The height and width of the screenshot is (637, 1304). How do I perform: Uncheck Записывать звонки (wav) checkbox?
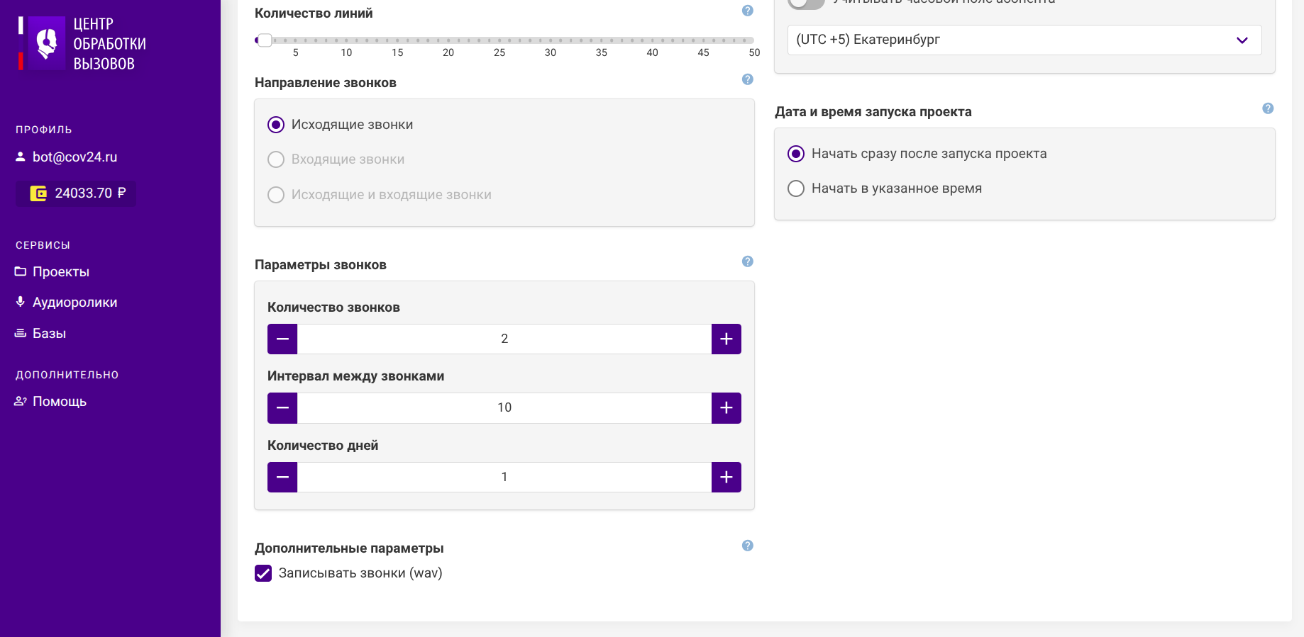[x=263, y=573]
